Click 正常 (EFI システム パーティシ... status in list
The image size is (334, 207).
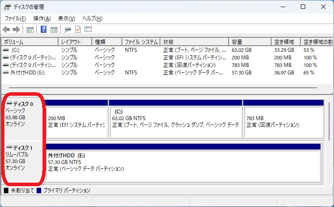[x=194, y=58]
